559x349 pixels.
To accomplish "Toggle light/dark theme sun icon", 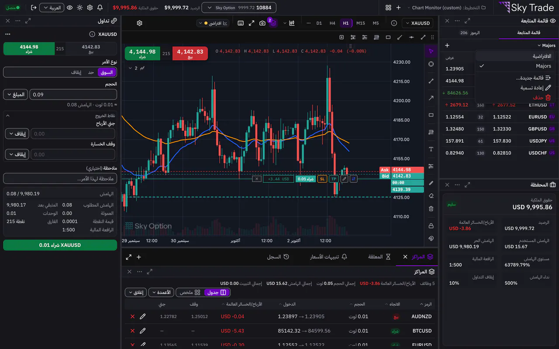I will (79, 7).
